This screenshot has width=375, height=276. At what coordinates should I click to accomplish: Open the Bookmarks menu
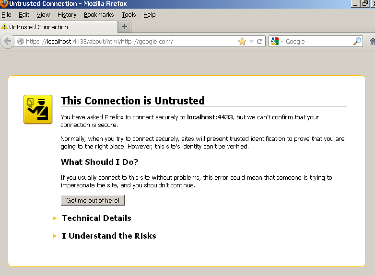point(98,15)
